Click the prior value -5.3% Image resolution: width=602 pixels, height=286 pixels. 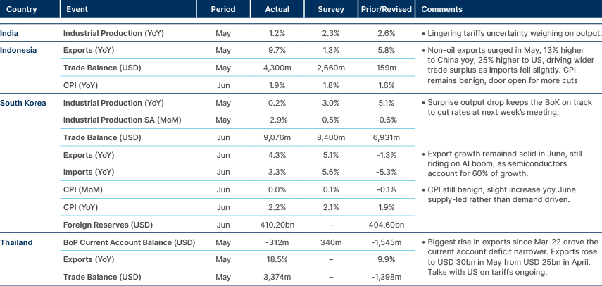[x=387, y=173]
